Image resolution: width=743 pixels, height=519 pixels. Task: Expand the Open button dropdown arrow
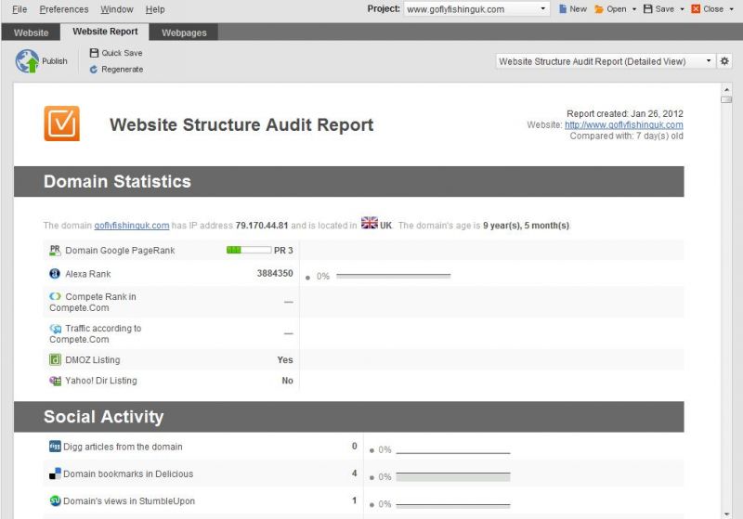click(x=634, y=9)
